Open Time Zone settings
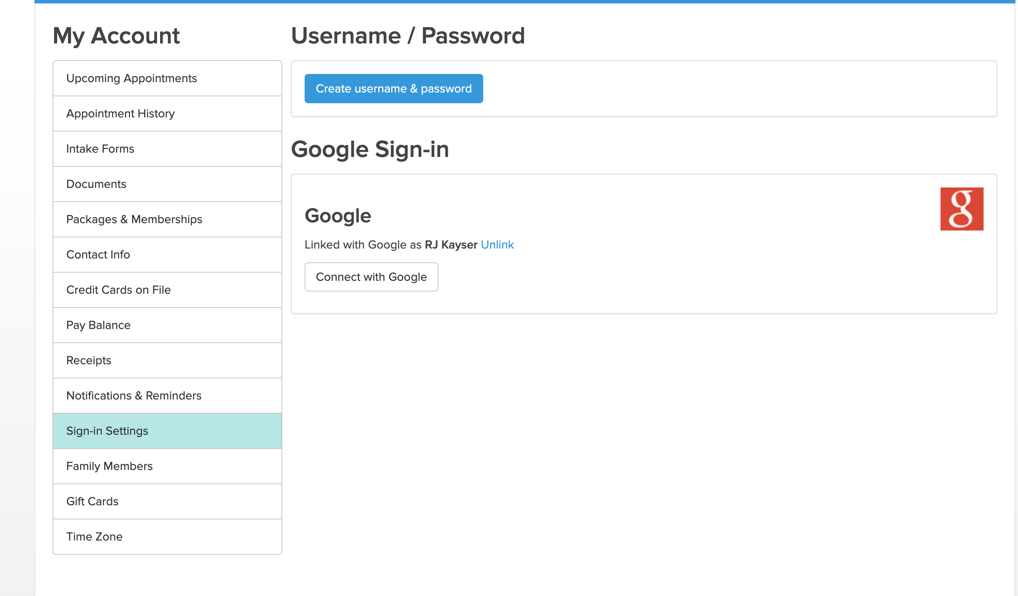 [167, 537]
